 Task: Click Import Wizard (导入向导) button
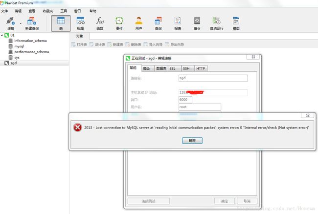[153, 44]
